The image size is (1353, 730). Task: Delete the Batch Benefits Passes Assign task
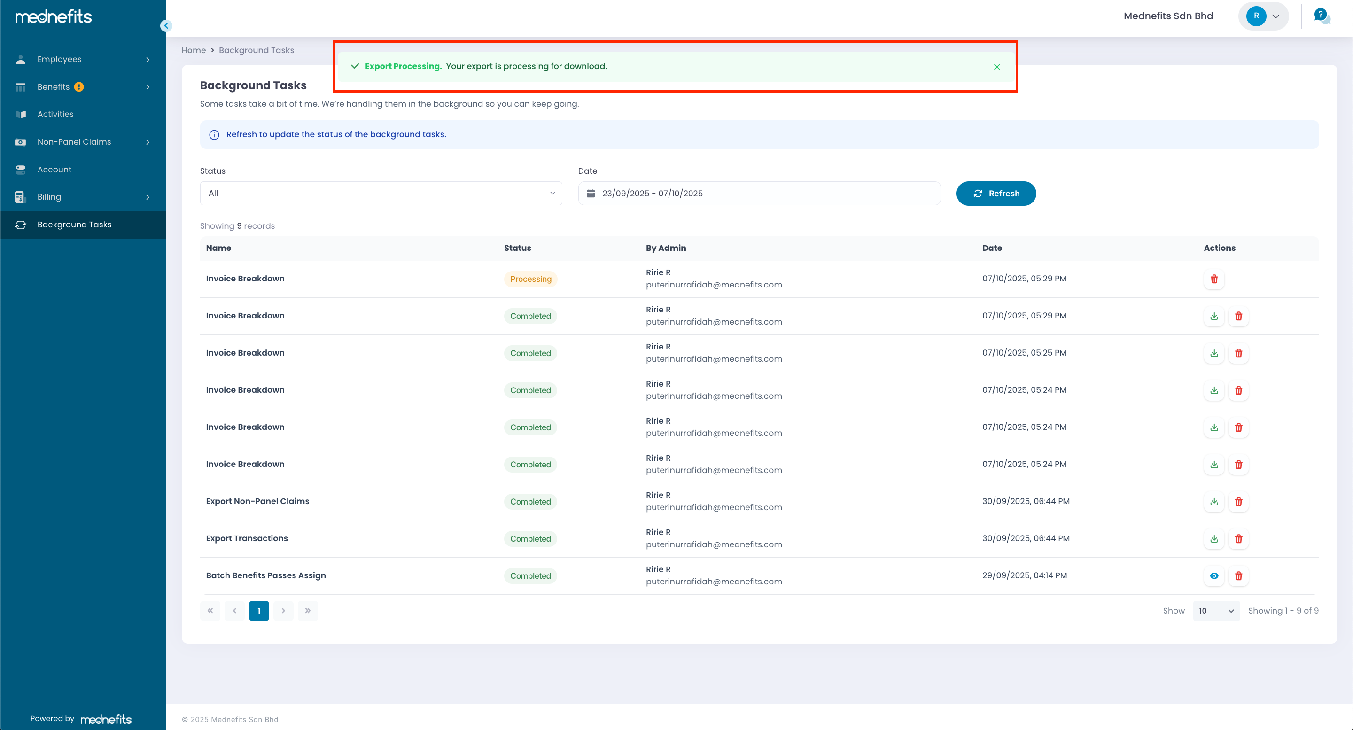(x=1238, y=575)
